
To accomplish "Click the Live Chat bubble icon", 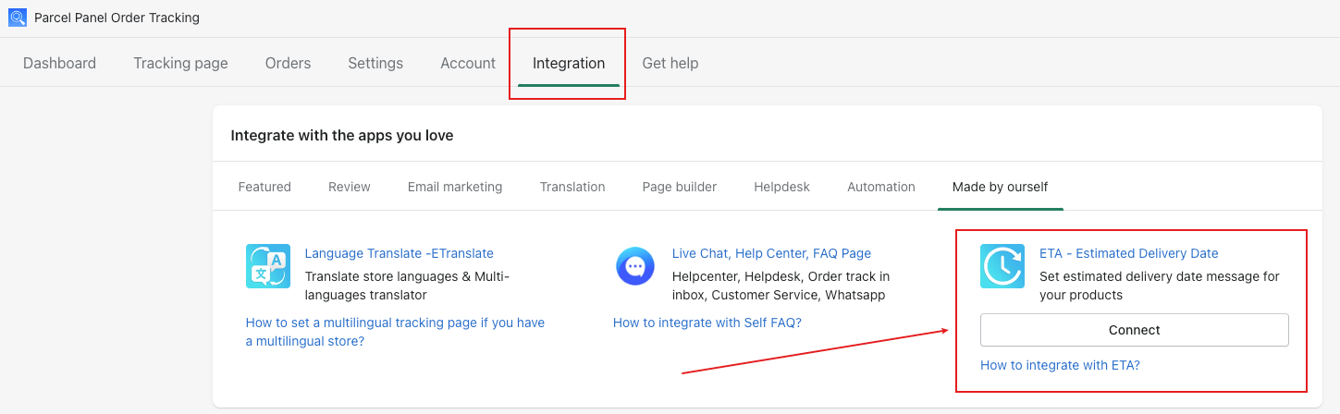I will [635, 266].
